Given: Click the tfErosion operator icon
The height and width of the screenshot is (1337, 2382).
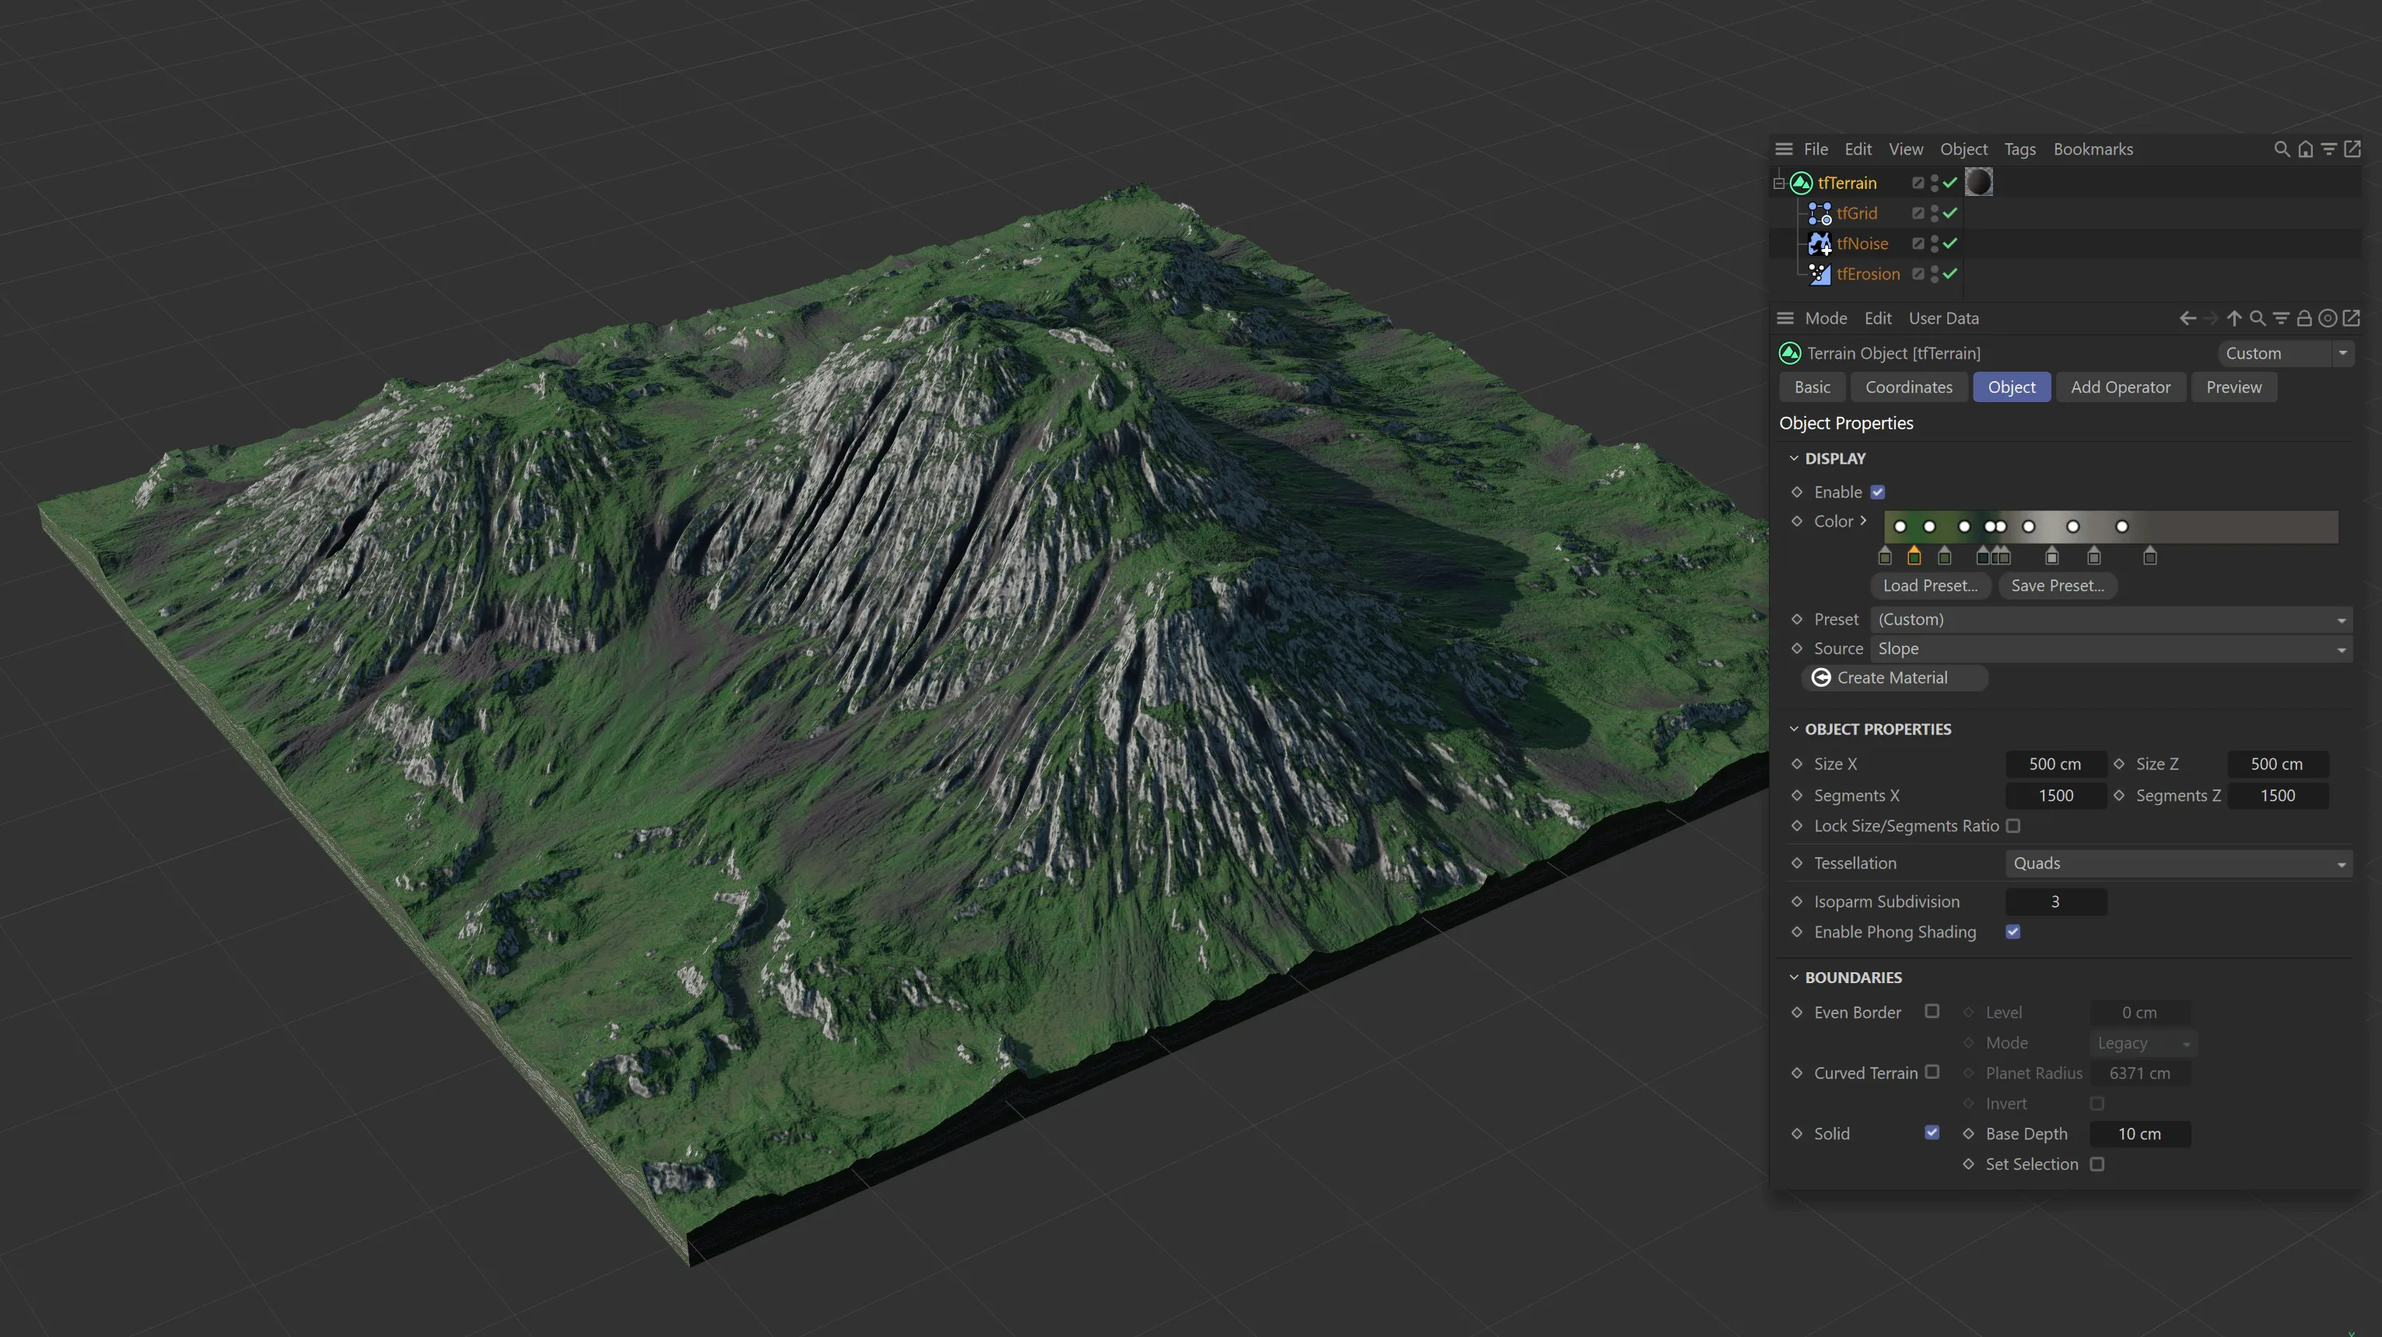Looking at the screenshot, I should 1819,274.
